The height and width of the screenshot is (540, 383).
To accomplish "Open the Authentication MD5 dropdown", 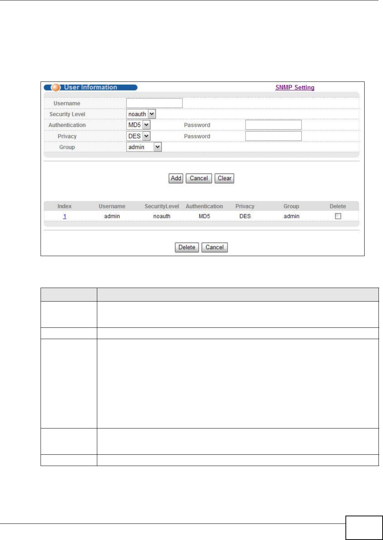I will pos(138,125).
